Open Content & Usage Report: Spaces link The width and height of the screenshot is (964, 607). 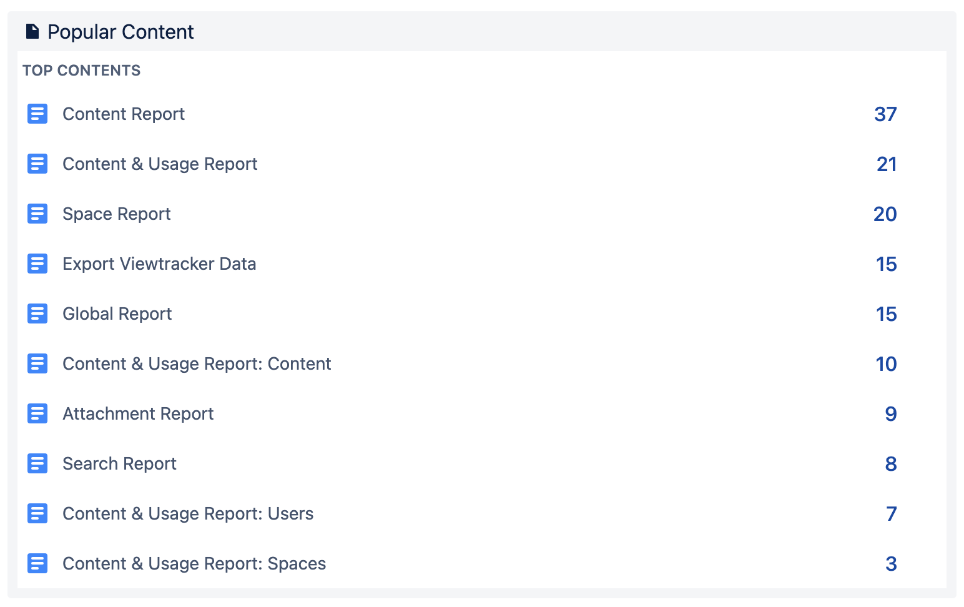194,563
